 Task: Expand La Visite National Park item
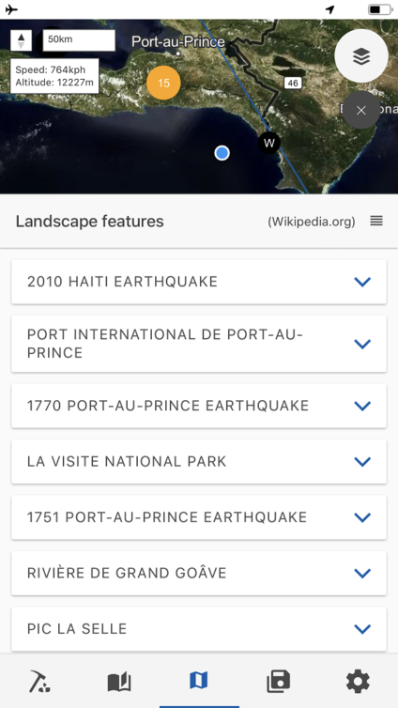[x=199, y=461]
